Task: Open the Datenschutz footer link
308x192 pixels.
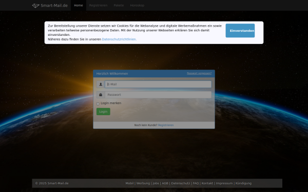Action: tap(181, 183)
